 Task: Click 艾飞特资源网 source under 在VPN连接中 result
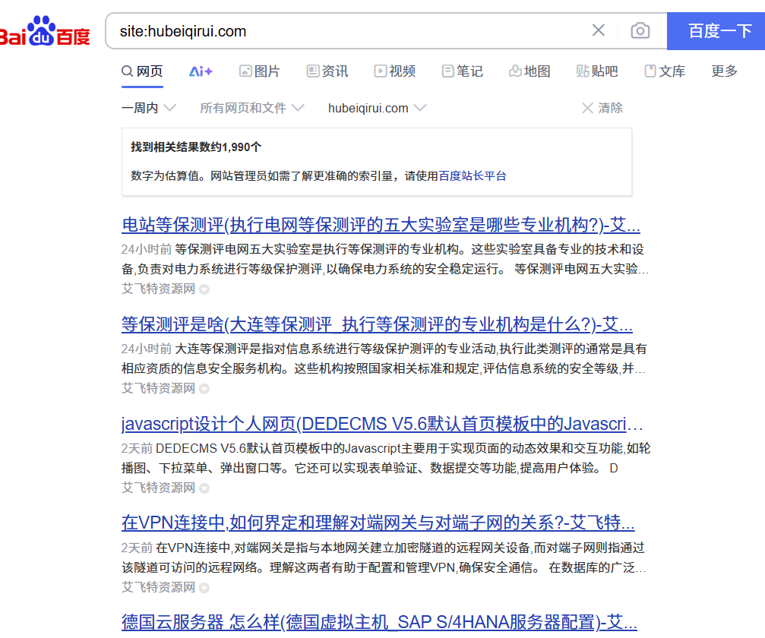click(x=158, y=587)
